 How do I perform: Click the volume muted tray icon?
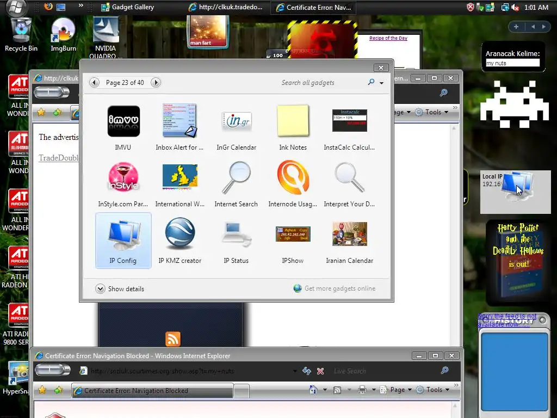515,7
